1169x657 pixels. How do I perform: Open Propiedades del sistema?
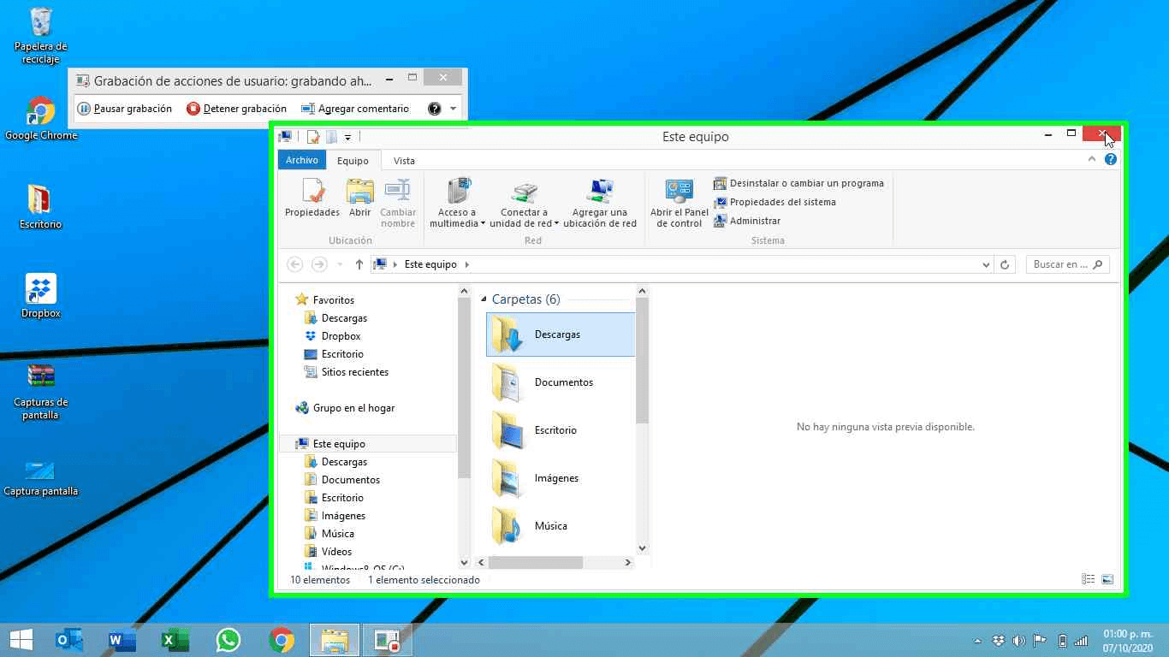pos(774,202)
